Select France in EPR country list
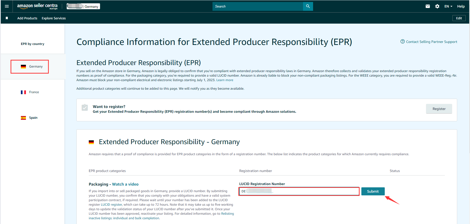Viewport: 470px width, 224px height. 34,92
